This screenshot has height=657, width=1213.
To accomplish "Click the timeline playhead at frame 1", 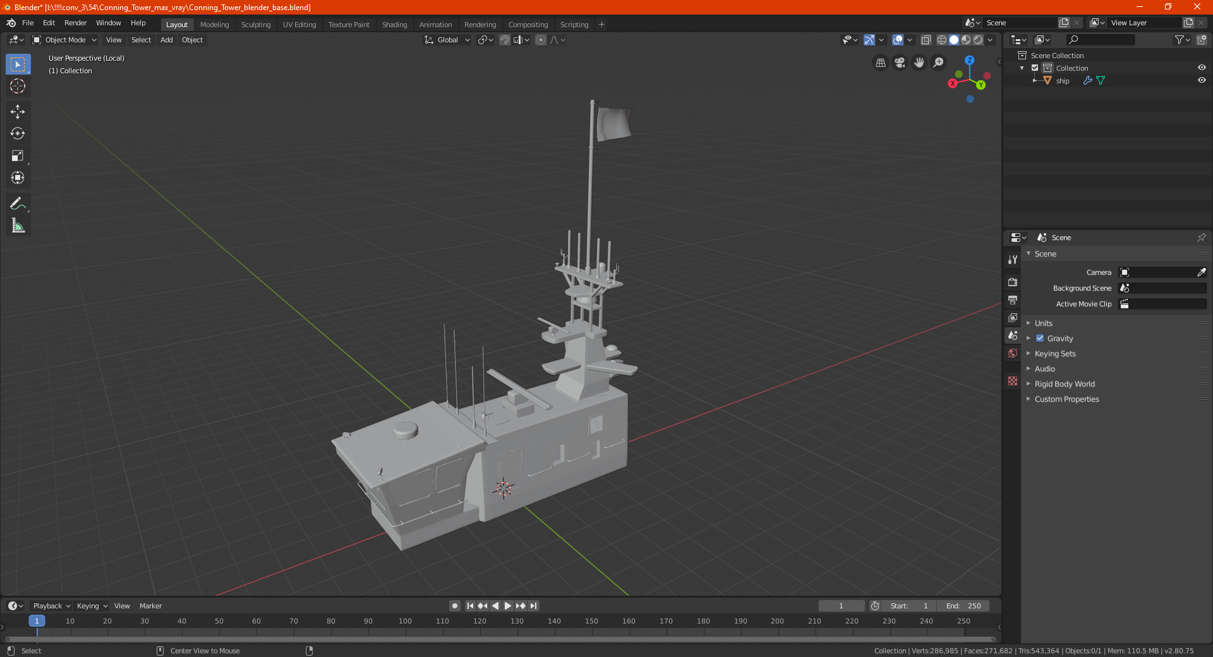I will click(37, 621).
